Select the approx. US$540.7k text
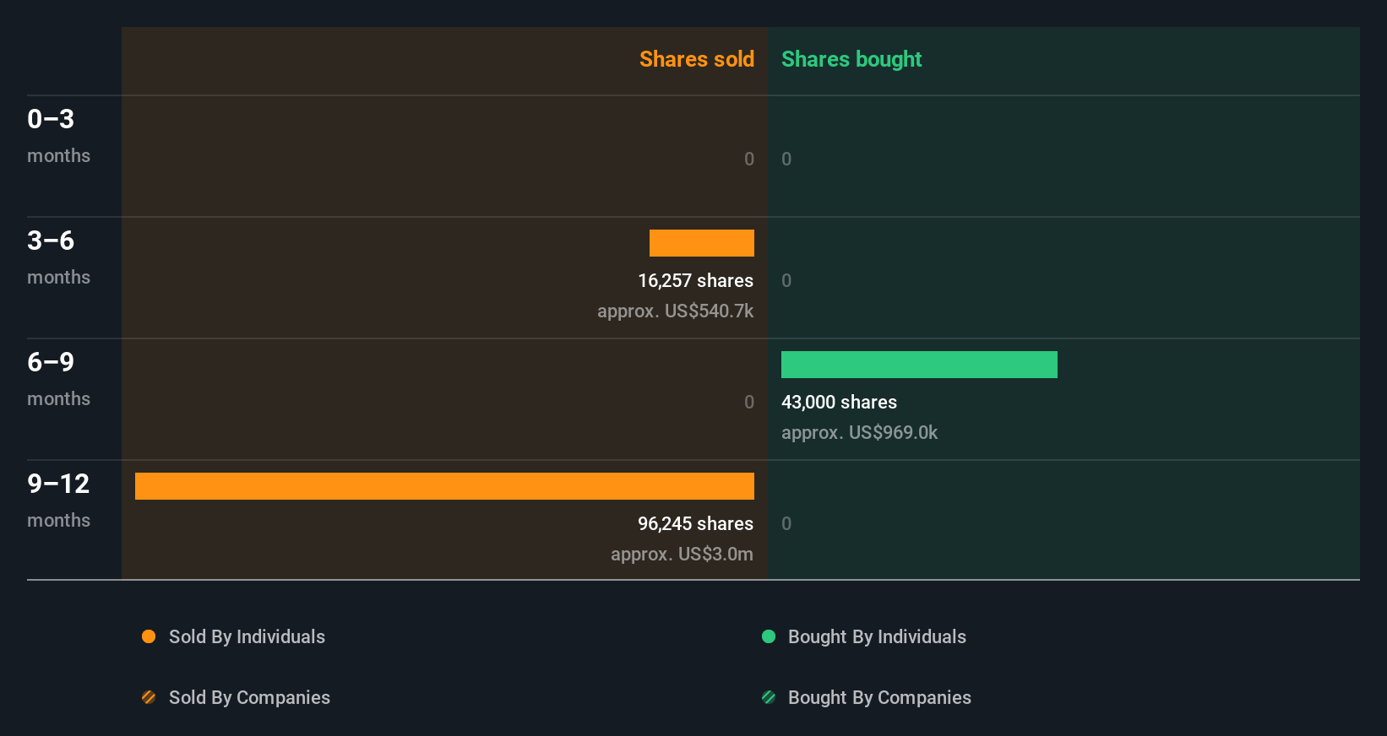1387x736 pixels. [x=675, y=311]
